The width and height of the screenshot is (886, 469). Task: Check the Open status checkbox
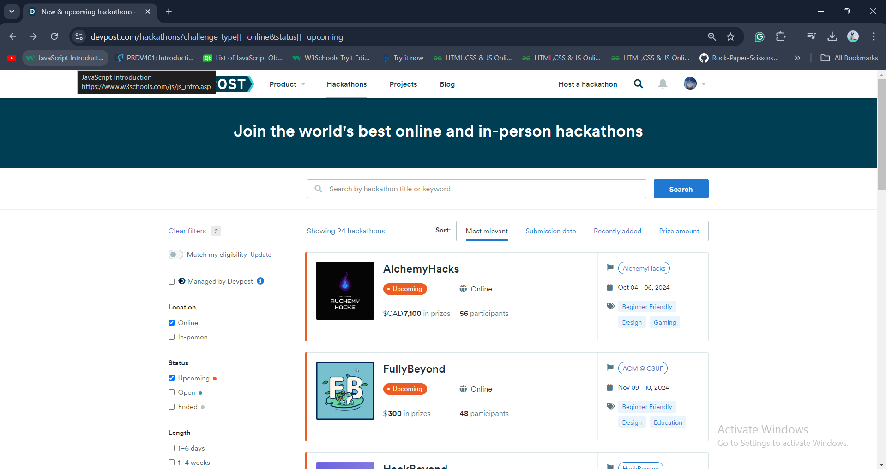point(171,392)
